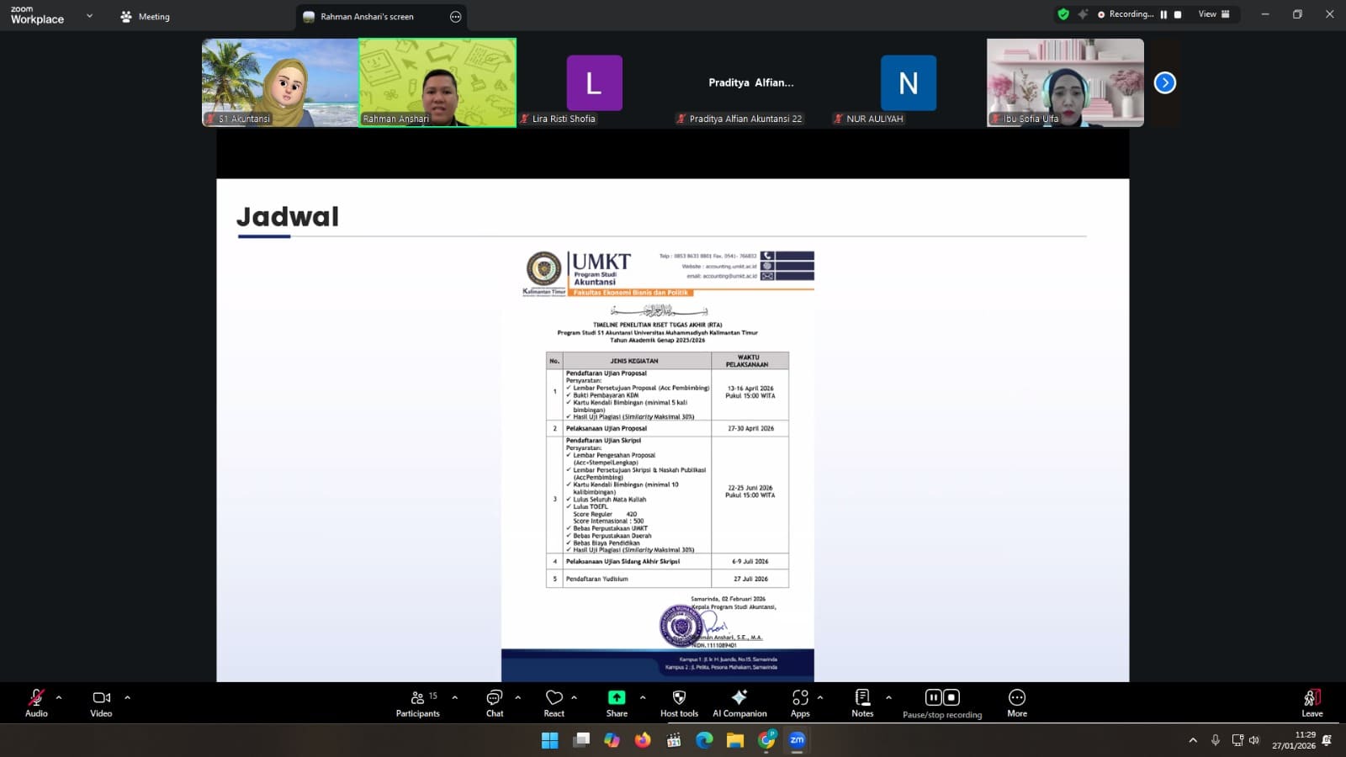This screenshot has height=757, width=1346.
Task: Click the green Share screen icon
Action: click(617, 698)
